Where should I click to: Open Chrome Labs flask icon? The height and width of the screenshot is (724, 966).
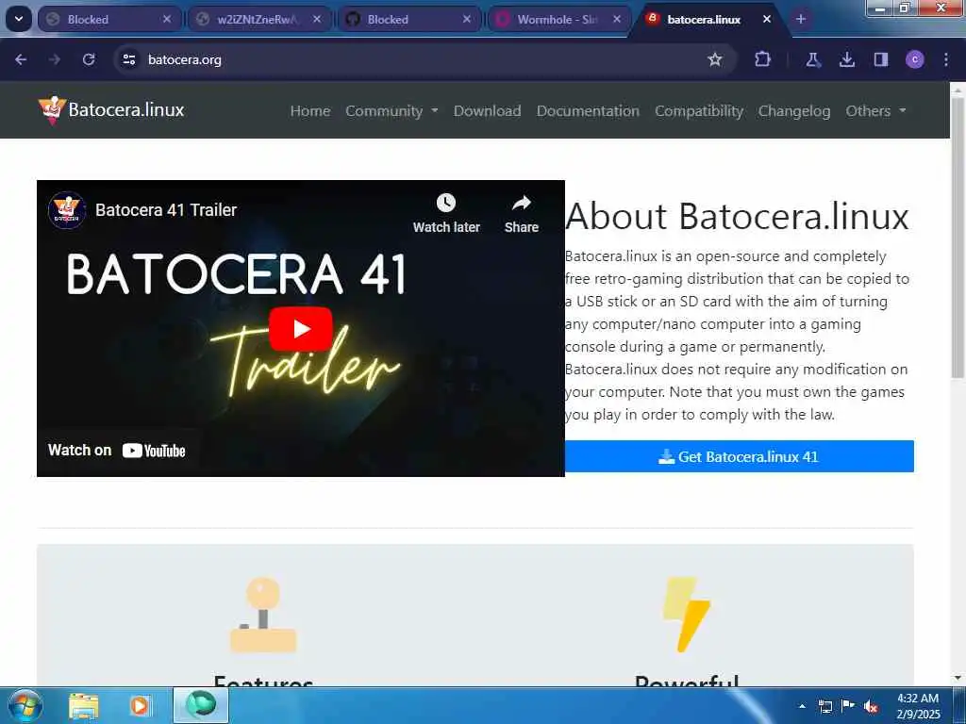point(813,59)
